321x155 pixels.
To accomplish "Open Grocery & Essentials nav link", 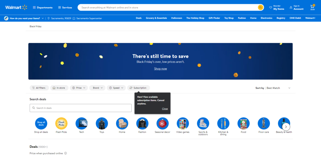I will coord(156,18).
